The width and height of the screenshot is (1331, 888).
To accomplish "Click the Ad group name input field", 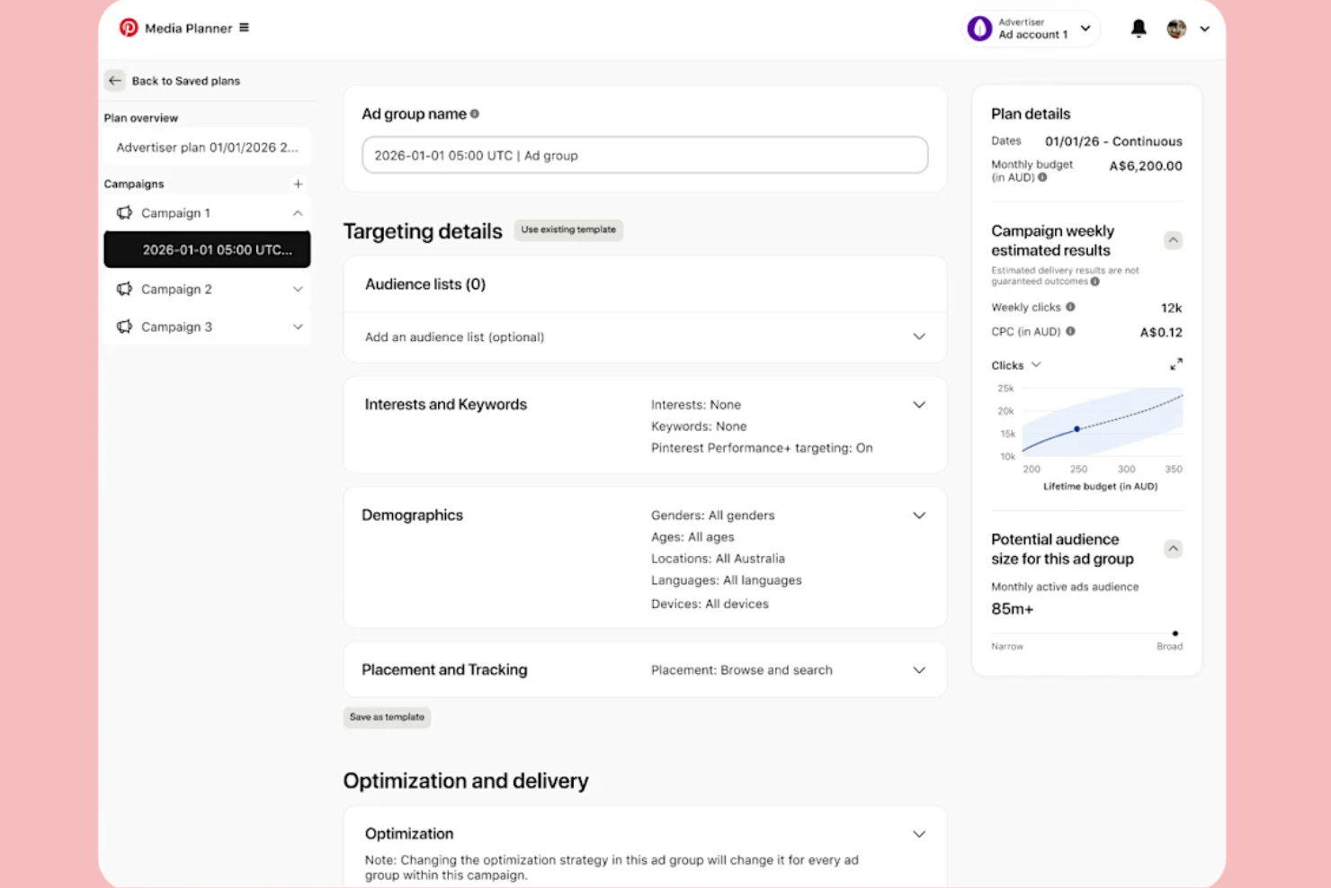I will 645,155.
